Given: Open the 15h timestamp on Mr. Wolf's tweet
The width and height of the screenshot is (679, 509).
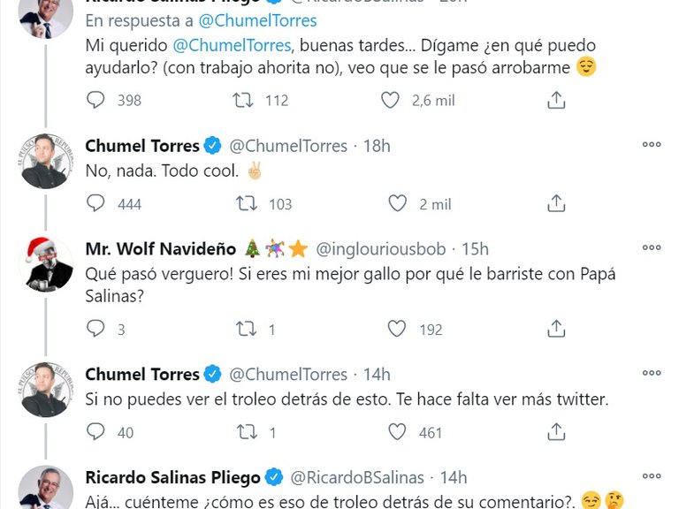Looking at the screenshot, I should point(473,249).
